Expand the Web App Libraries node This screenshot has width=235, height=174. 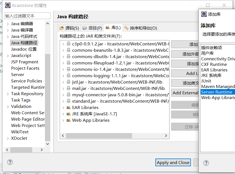(x=63, y=120)
